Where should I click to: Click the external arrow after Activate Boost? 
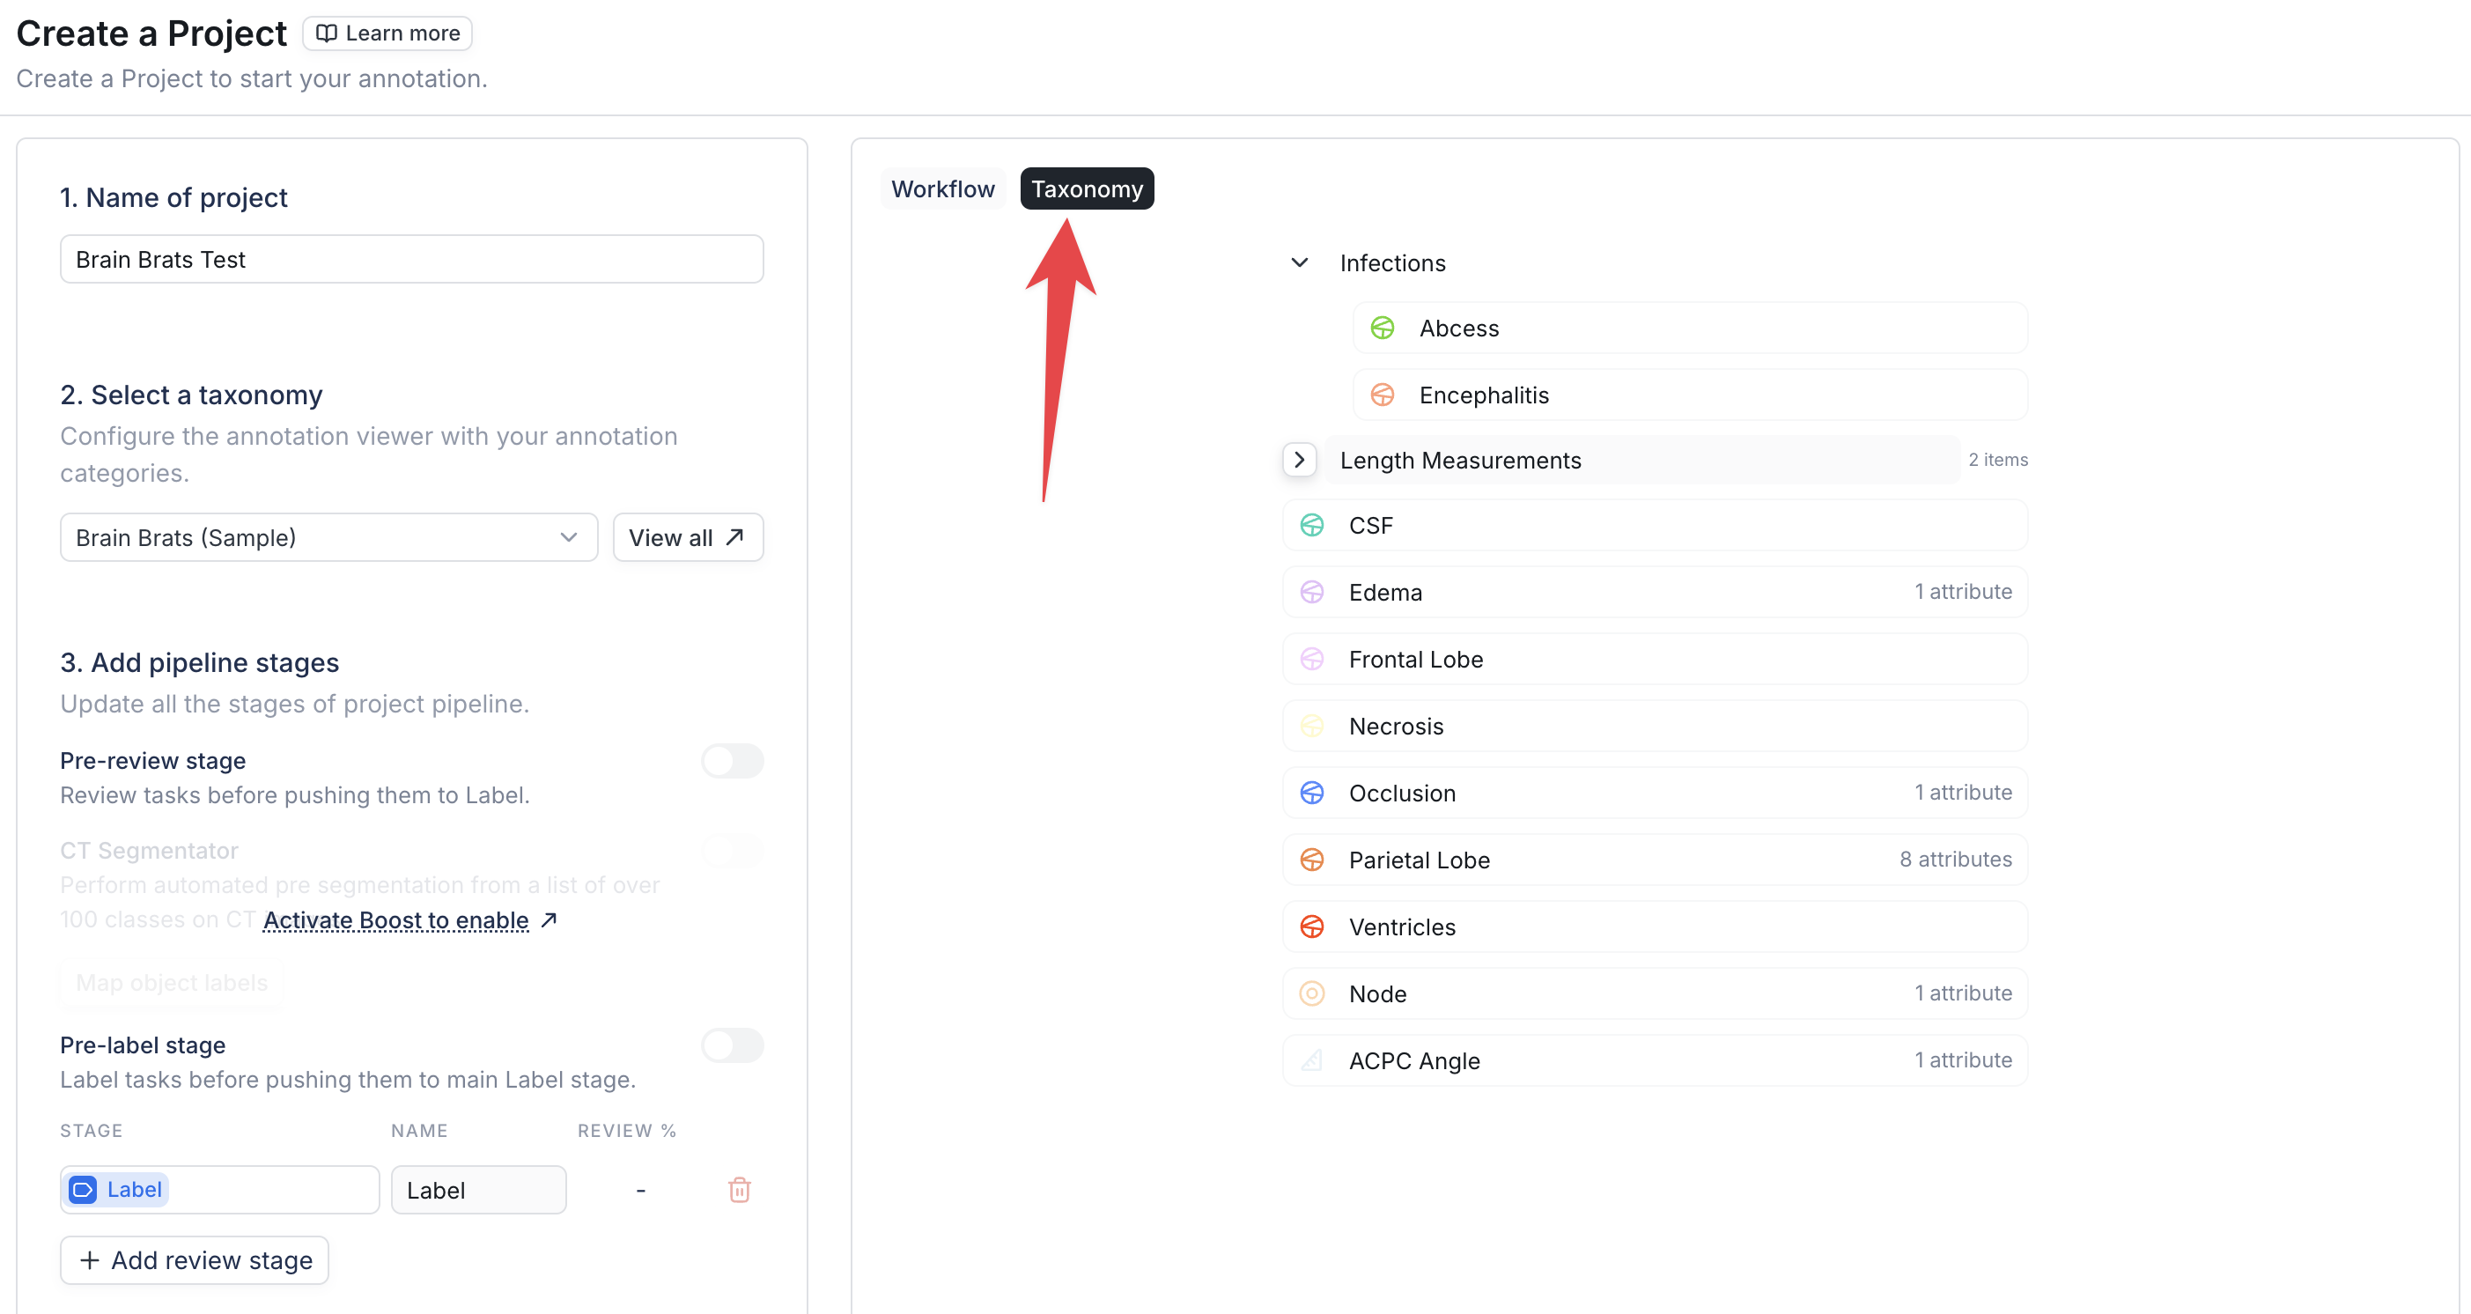tap(549, 920)
